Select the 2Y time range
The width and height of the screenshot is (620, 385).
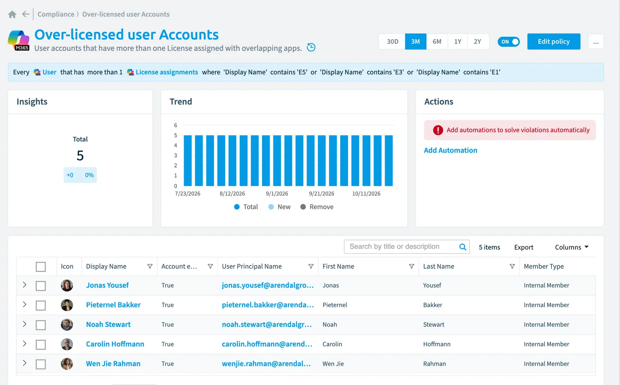tap(477, 41)
